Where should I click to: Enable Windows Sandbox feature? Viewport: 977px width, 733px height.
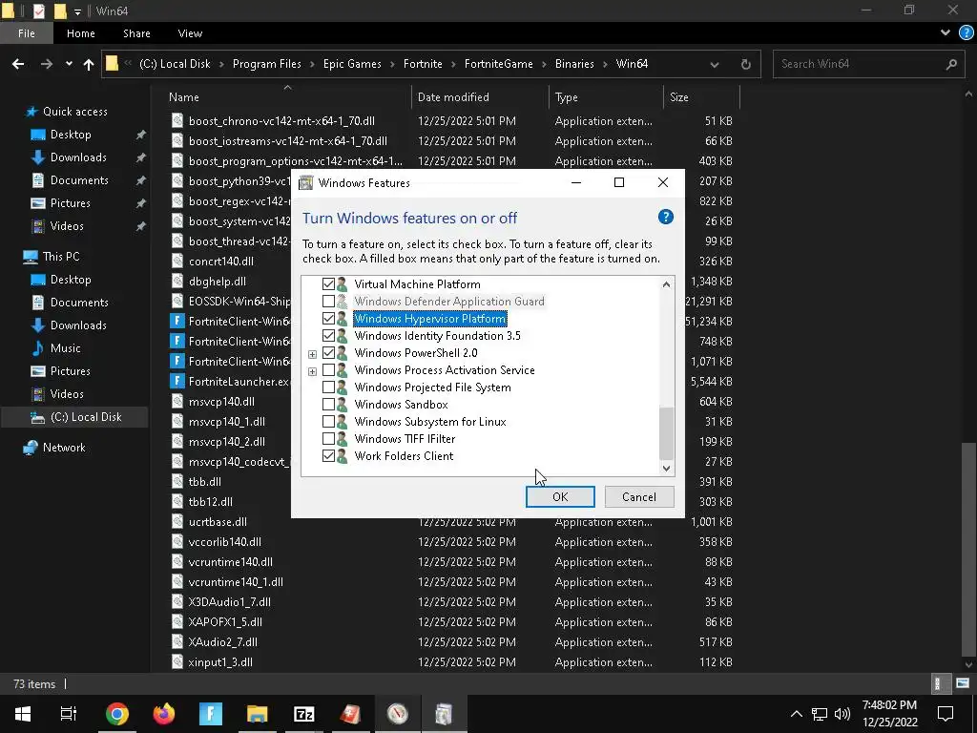point(328,405)
